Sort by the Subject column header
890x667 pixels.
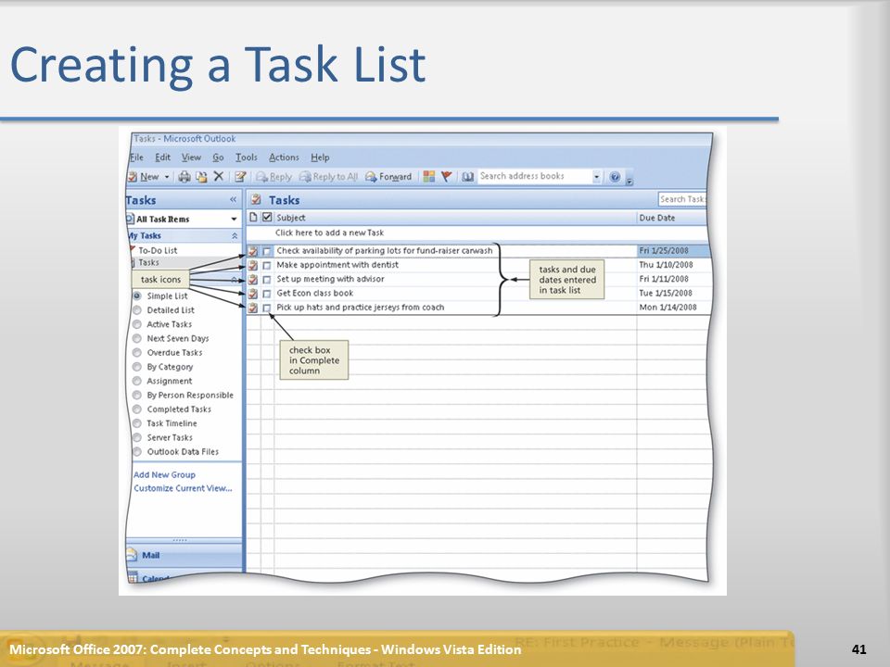pyautogui.click(x=456, y=217)
